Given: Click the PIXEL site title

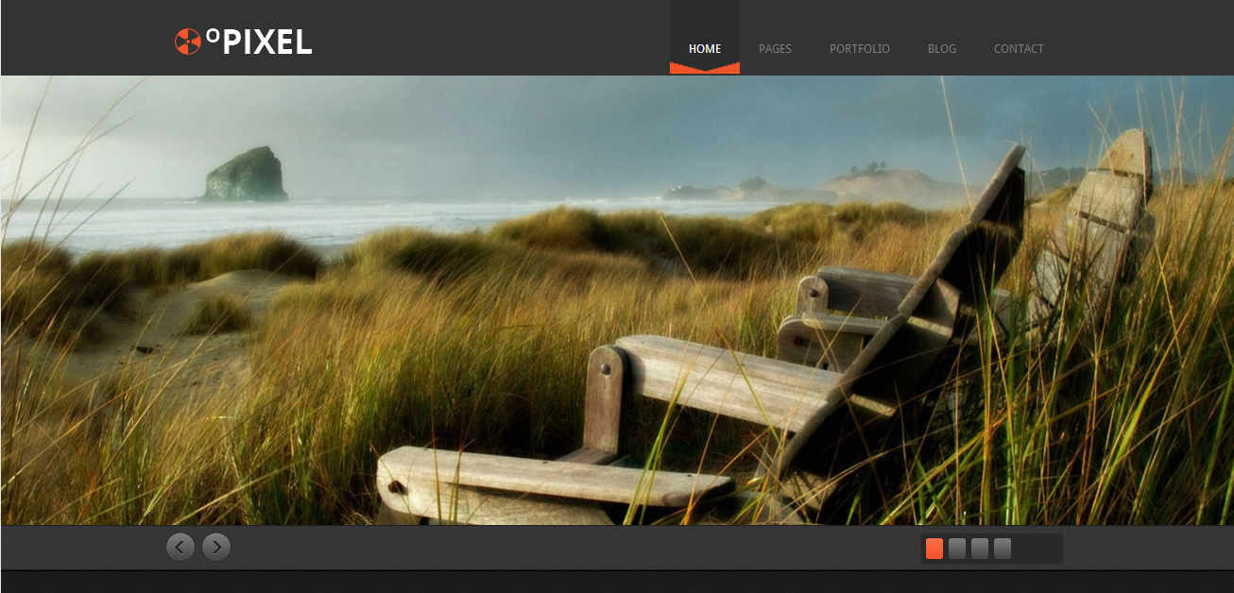Looking at the screenshot, I should [259, 42].
